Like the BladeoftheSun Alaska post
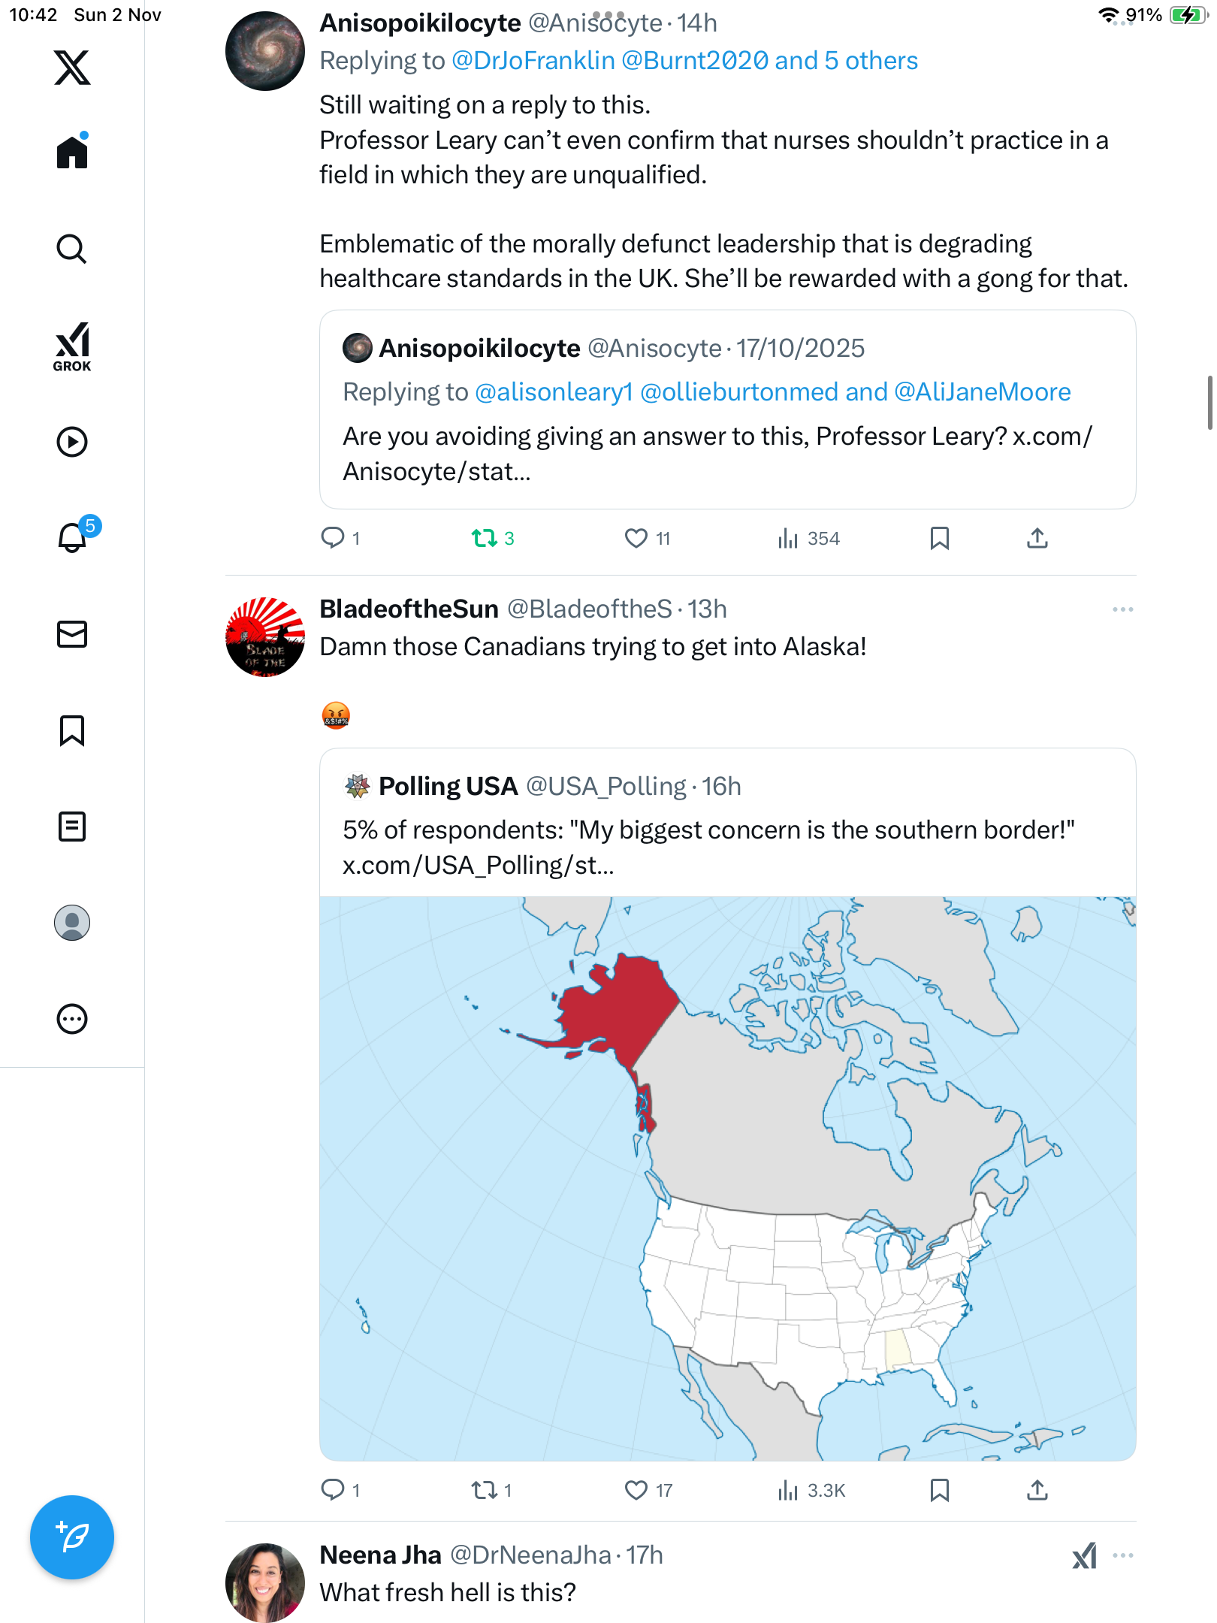Screen dimensions: 1217x1623 (x=636, y=1489)
